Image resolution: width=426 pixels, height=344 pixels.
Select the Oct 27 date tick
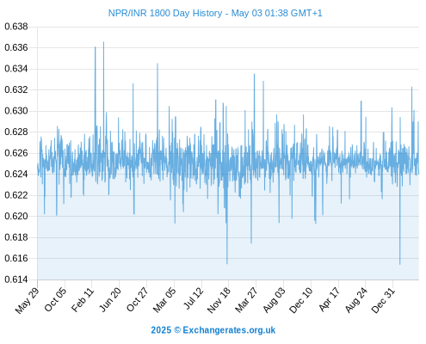pos(138,299)
